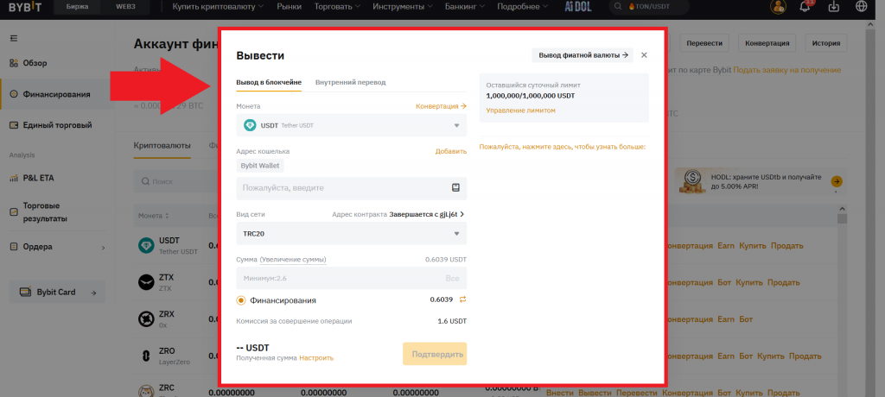Expand Купить криптовалюту menu

coord(218,7)
